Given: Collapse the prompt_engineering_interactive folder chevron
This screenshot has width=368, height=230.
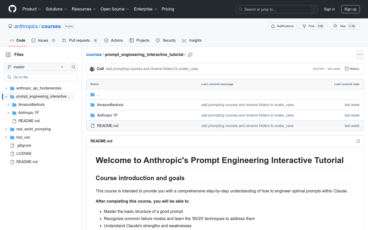Looking at the screenshot, I should (x=6, y=96).
